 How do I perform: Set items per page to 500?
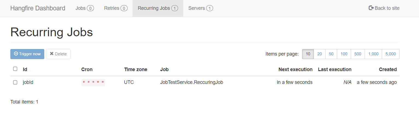[358, 54]
